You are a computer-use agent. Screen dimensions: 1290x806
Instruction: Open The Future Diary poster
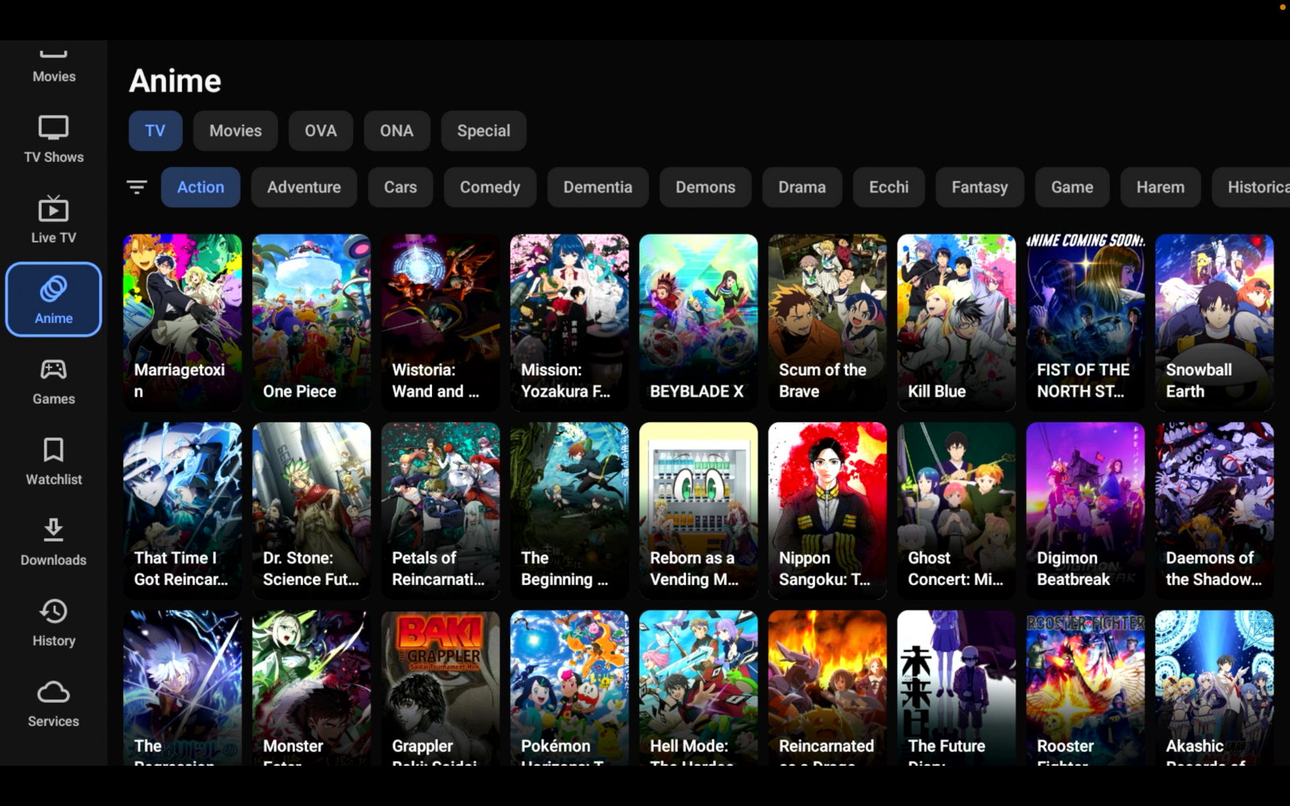[957, 688]
